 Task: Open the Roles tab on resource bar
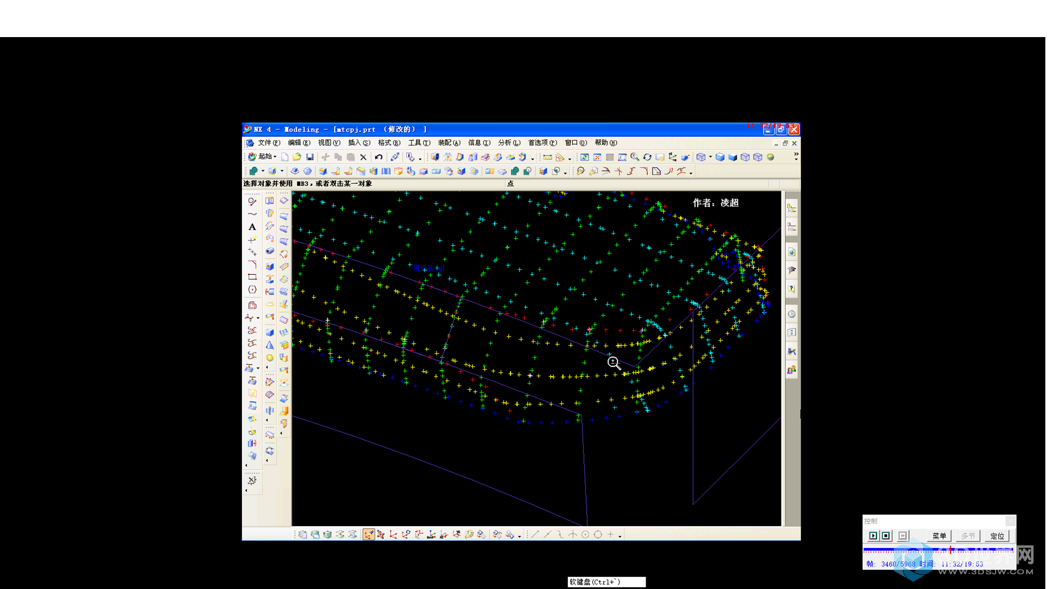click(791, 370)
